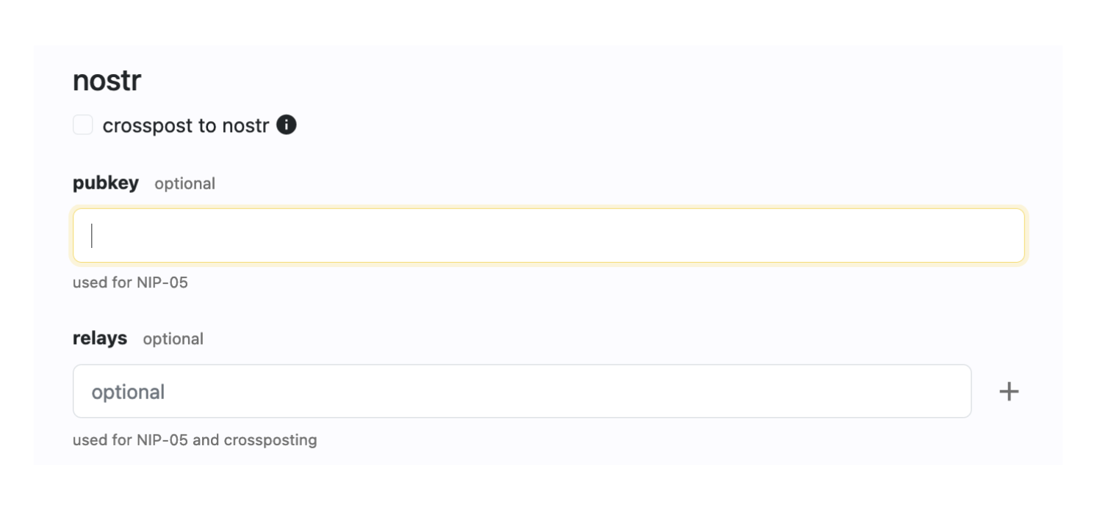This screenshot has width=1111, height=515.
Task: Click the 'optional' tag next to relays label
Action: (x=173, y=339)
